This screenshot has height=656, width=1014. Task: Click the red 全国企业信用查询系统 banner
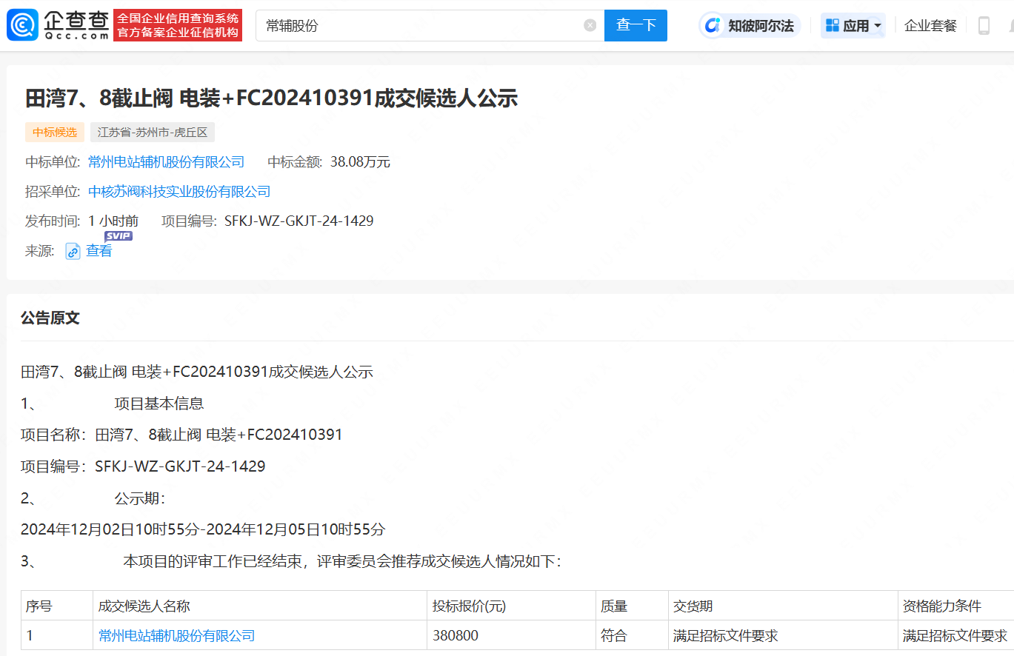pos(178,25)
